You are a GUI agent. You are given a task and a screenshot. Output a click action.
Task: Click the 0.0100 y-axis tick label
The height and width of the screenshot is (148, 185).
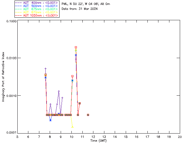pos(12,58)
